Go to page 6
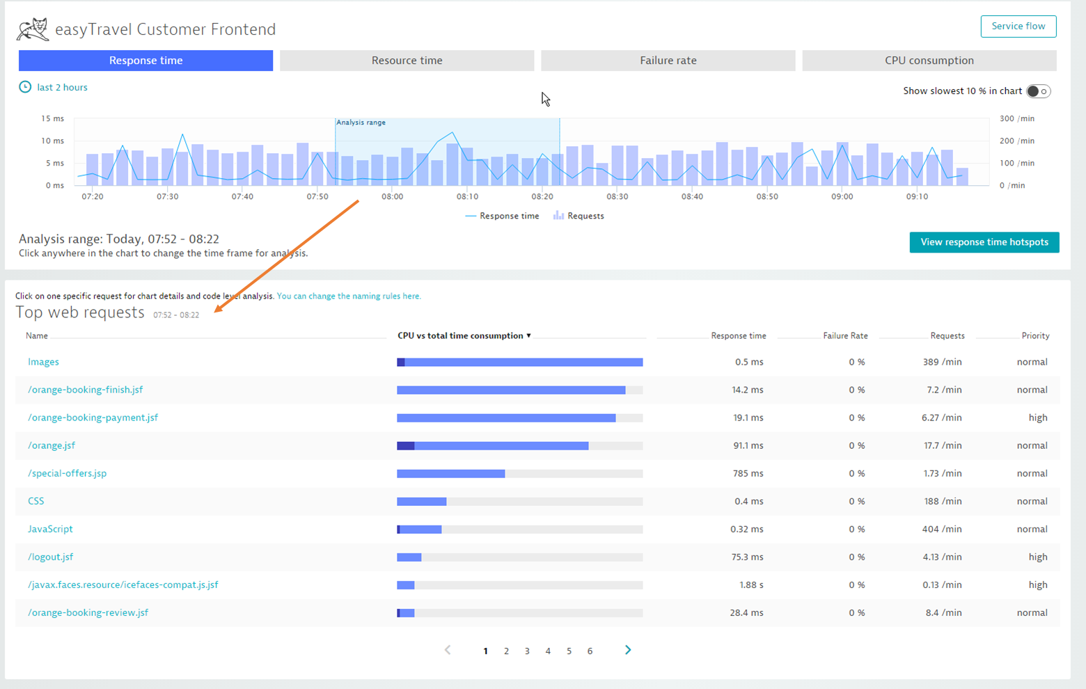1086x689 pixels. [590, 651]
